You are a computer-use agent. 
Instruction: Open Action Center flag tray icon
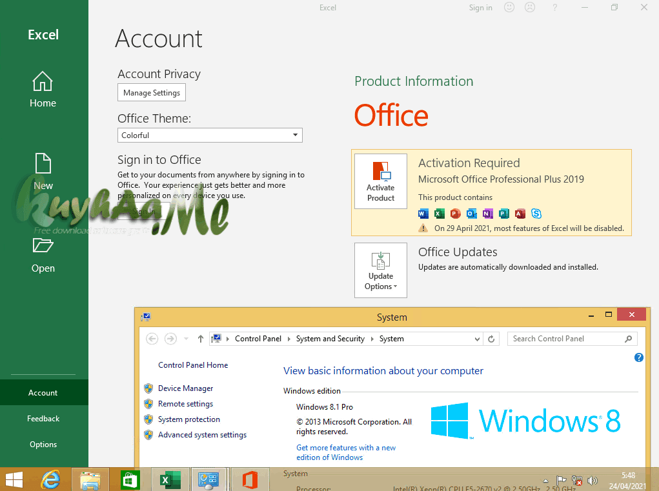point(561,481)
